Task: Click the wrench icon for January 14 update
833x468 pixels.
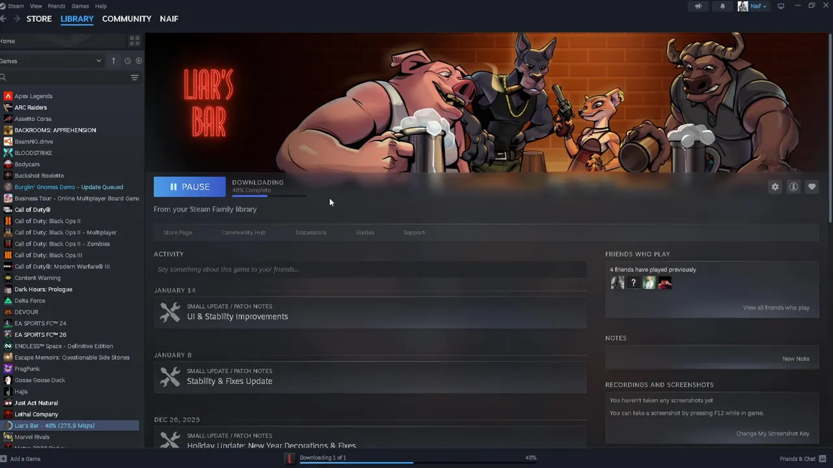Action: tap(170, 312)
